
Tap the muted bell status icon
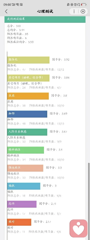click(x=68, y=5)
